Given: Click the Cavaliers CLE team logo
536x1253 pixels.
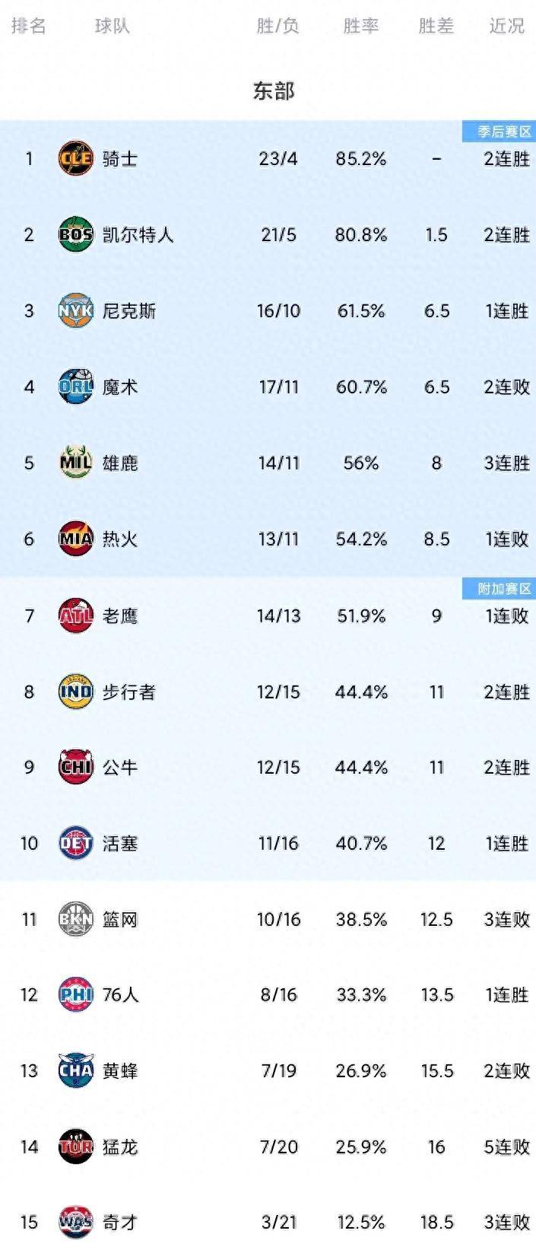Looking at the screenshot, I should point(76,158).
